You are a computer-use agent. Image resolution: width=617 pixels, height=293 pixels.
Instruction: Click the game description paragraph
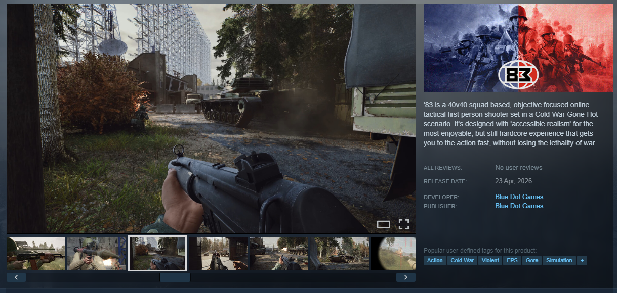click(x=511, y=124)
